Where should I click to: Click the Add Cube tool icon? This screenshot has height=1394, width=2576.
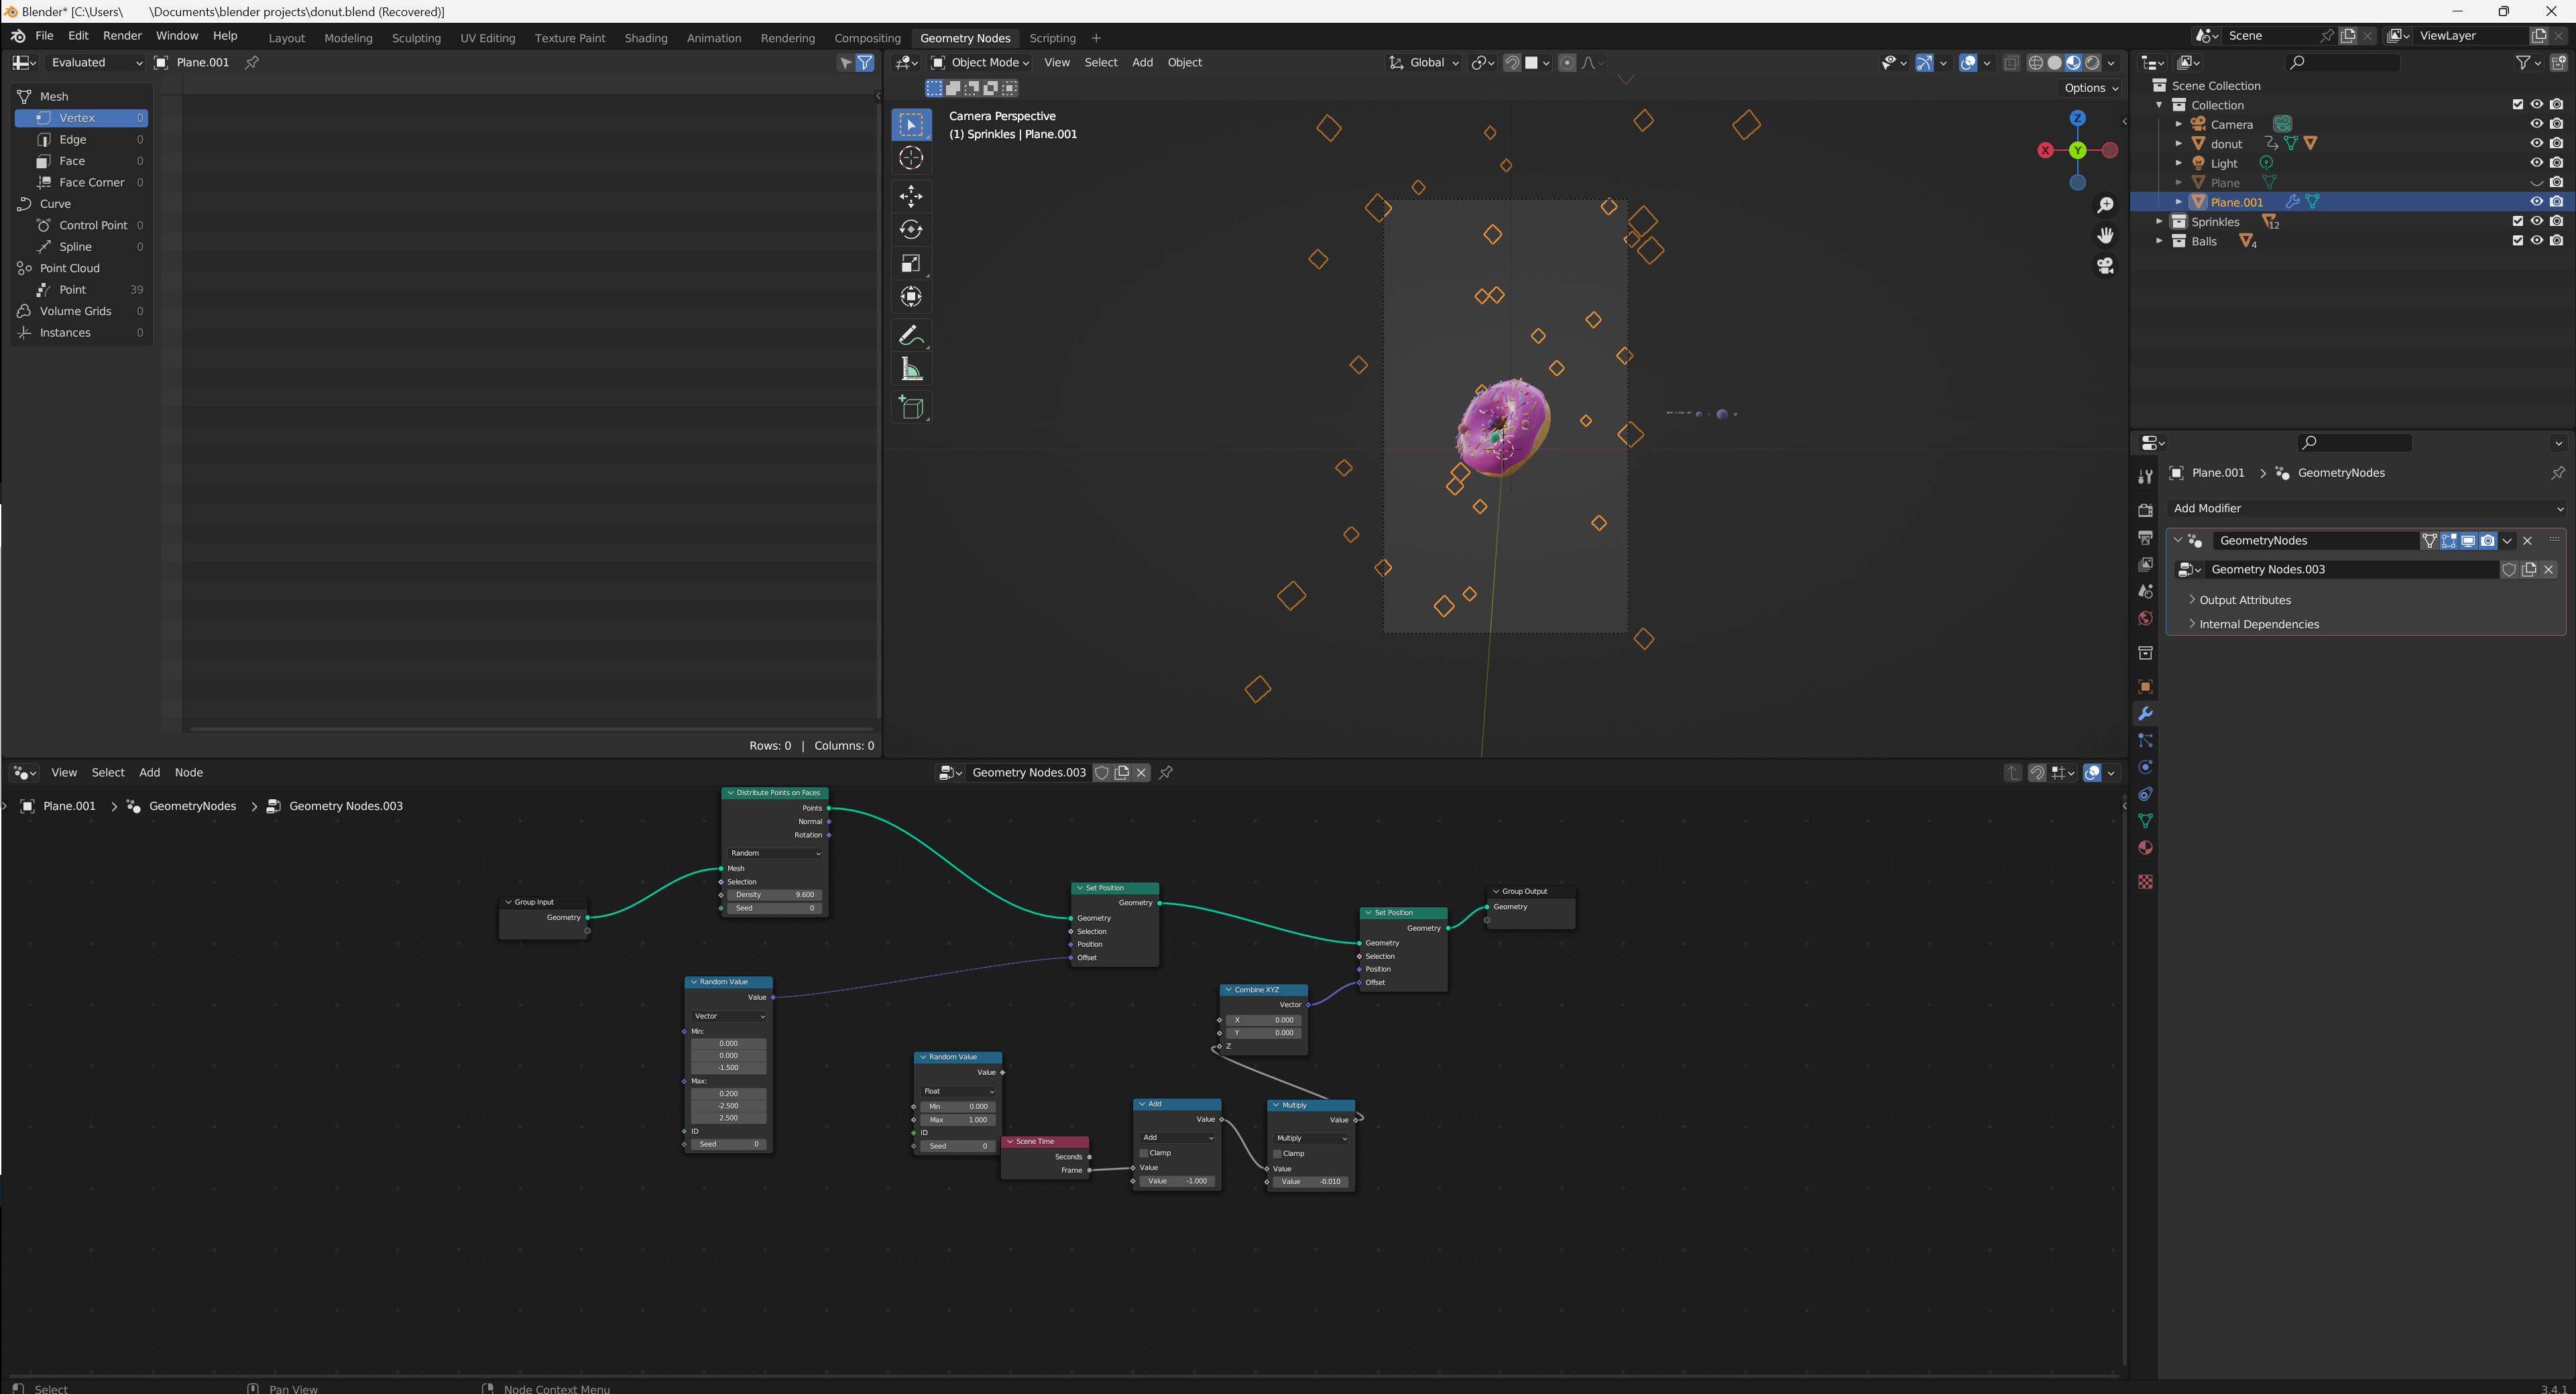pos(910,407)
